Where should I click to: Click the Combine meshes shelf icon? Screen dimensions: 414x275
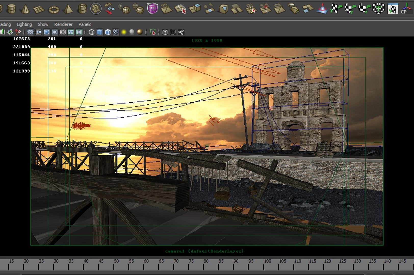(x=124, y=8)
